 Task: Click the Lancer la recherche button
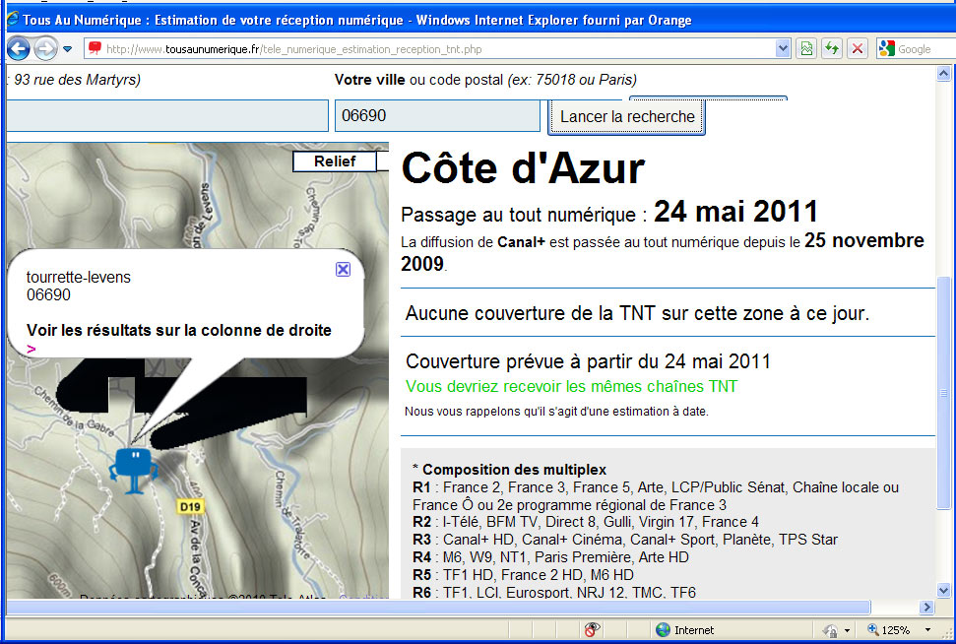627,116
